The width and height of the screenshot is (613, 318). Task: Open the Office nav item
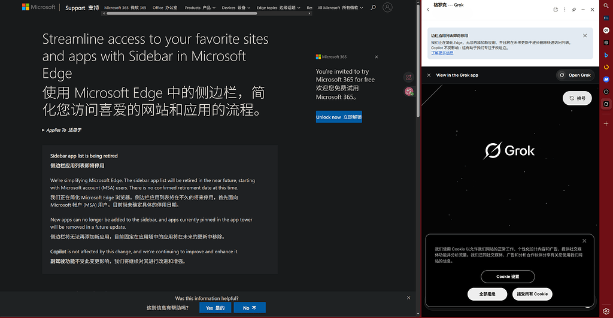click(165, 8)
